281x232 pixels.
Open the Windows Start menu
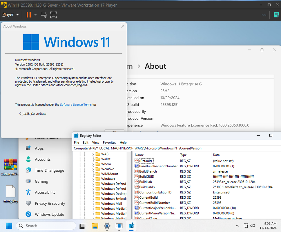click(9, 226)
